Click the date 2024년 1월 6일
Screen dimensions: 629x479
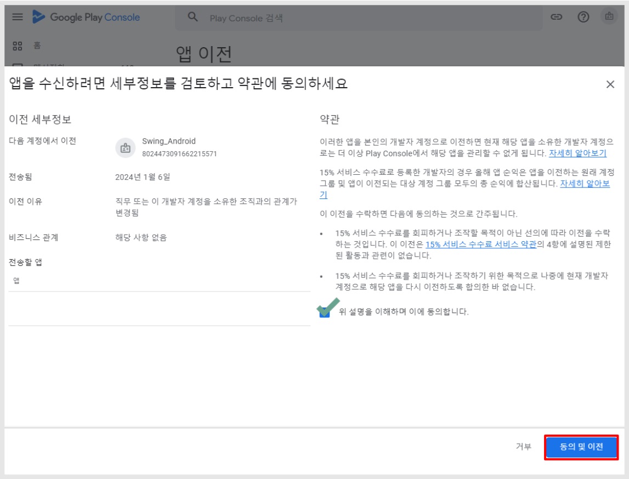(143, 177)
